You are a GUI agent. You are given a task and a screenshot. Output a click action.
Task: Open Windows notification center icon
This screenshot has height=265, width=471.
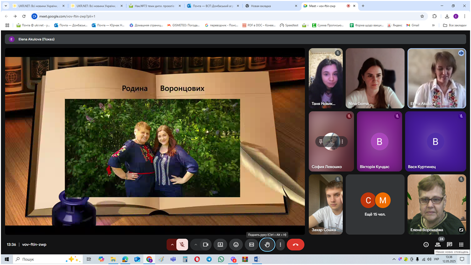462,259
